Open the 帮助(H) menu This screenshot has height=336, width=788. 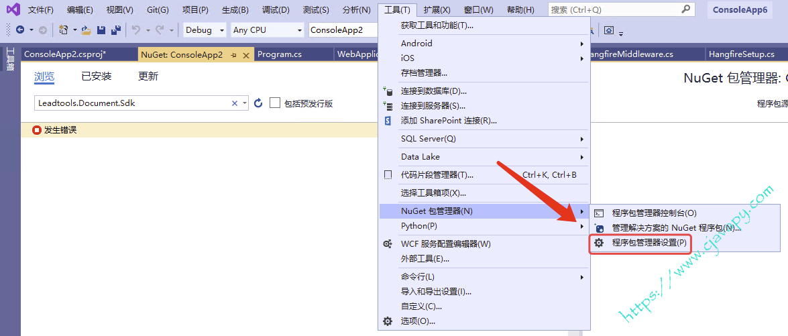coord(520,9)
